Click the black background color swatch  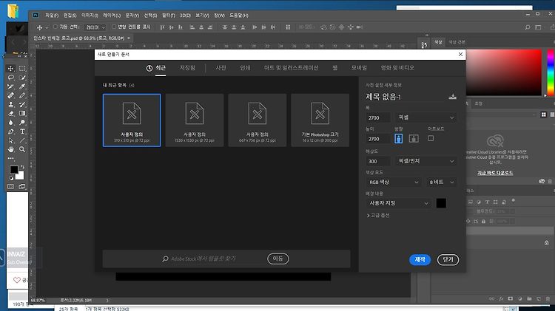coord(441,203)
